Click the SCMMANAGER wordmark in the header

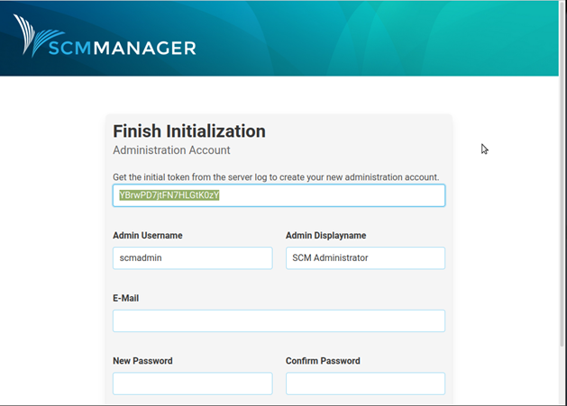[x=123, y=48]
